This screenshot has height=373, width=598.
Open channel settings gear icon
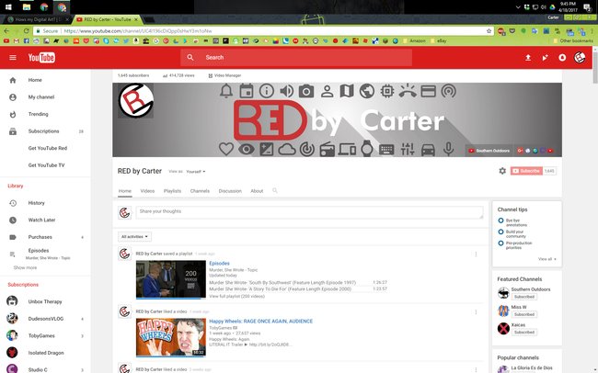point(502,171)
